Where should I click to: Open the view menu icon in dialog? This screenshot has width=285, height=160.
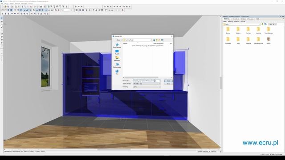click(162, 40)
